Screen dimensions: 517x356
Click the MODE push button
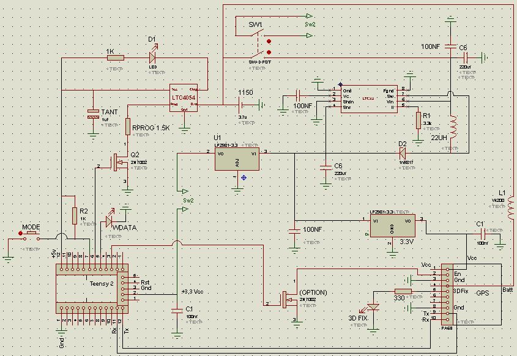[x=31, y=236]
